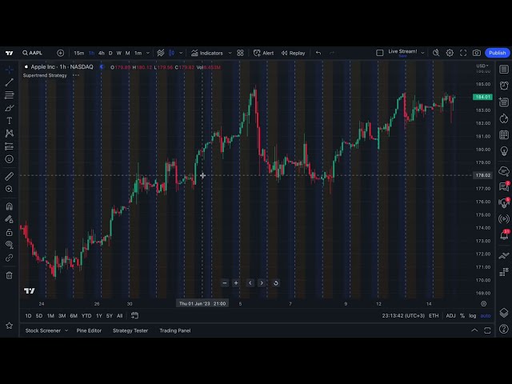Select the emoji icons tool
This screenshot has height=384, width=512.
(9, 159)
